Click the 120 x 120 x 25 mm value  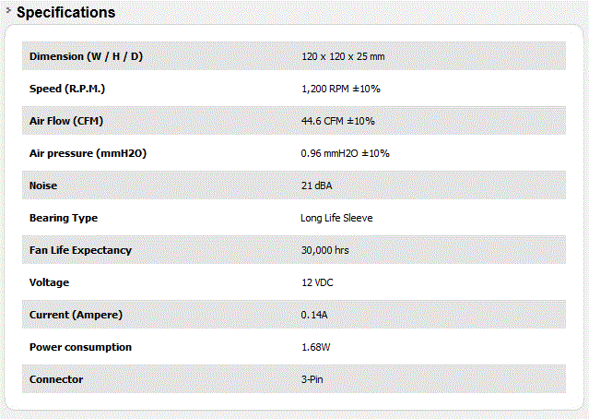343,56
